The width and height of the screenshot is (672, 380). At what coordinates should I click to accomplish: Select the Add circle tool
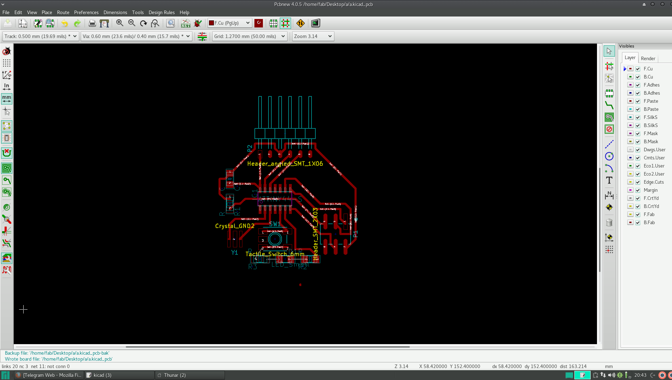point(609,156)
